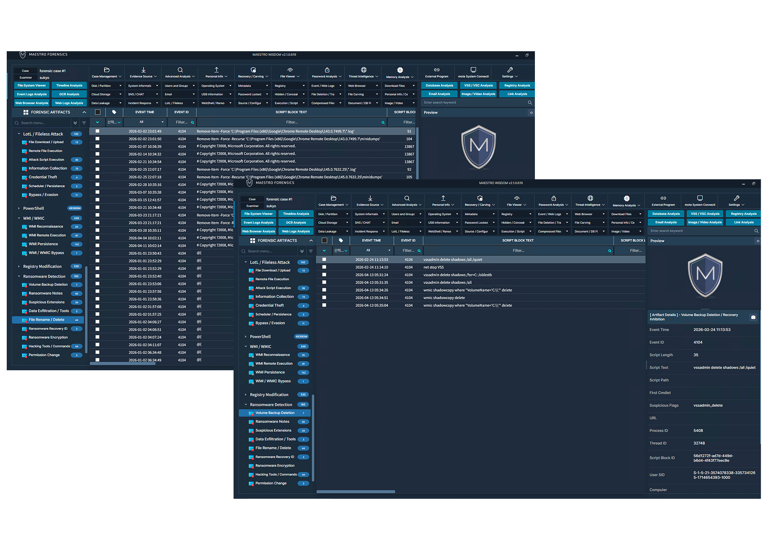The image size is (768, 550).
Task: Check the 'net stop VSS' row checkbox
Action: coord(324,267)
